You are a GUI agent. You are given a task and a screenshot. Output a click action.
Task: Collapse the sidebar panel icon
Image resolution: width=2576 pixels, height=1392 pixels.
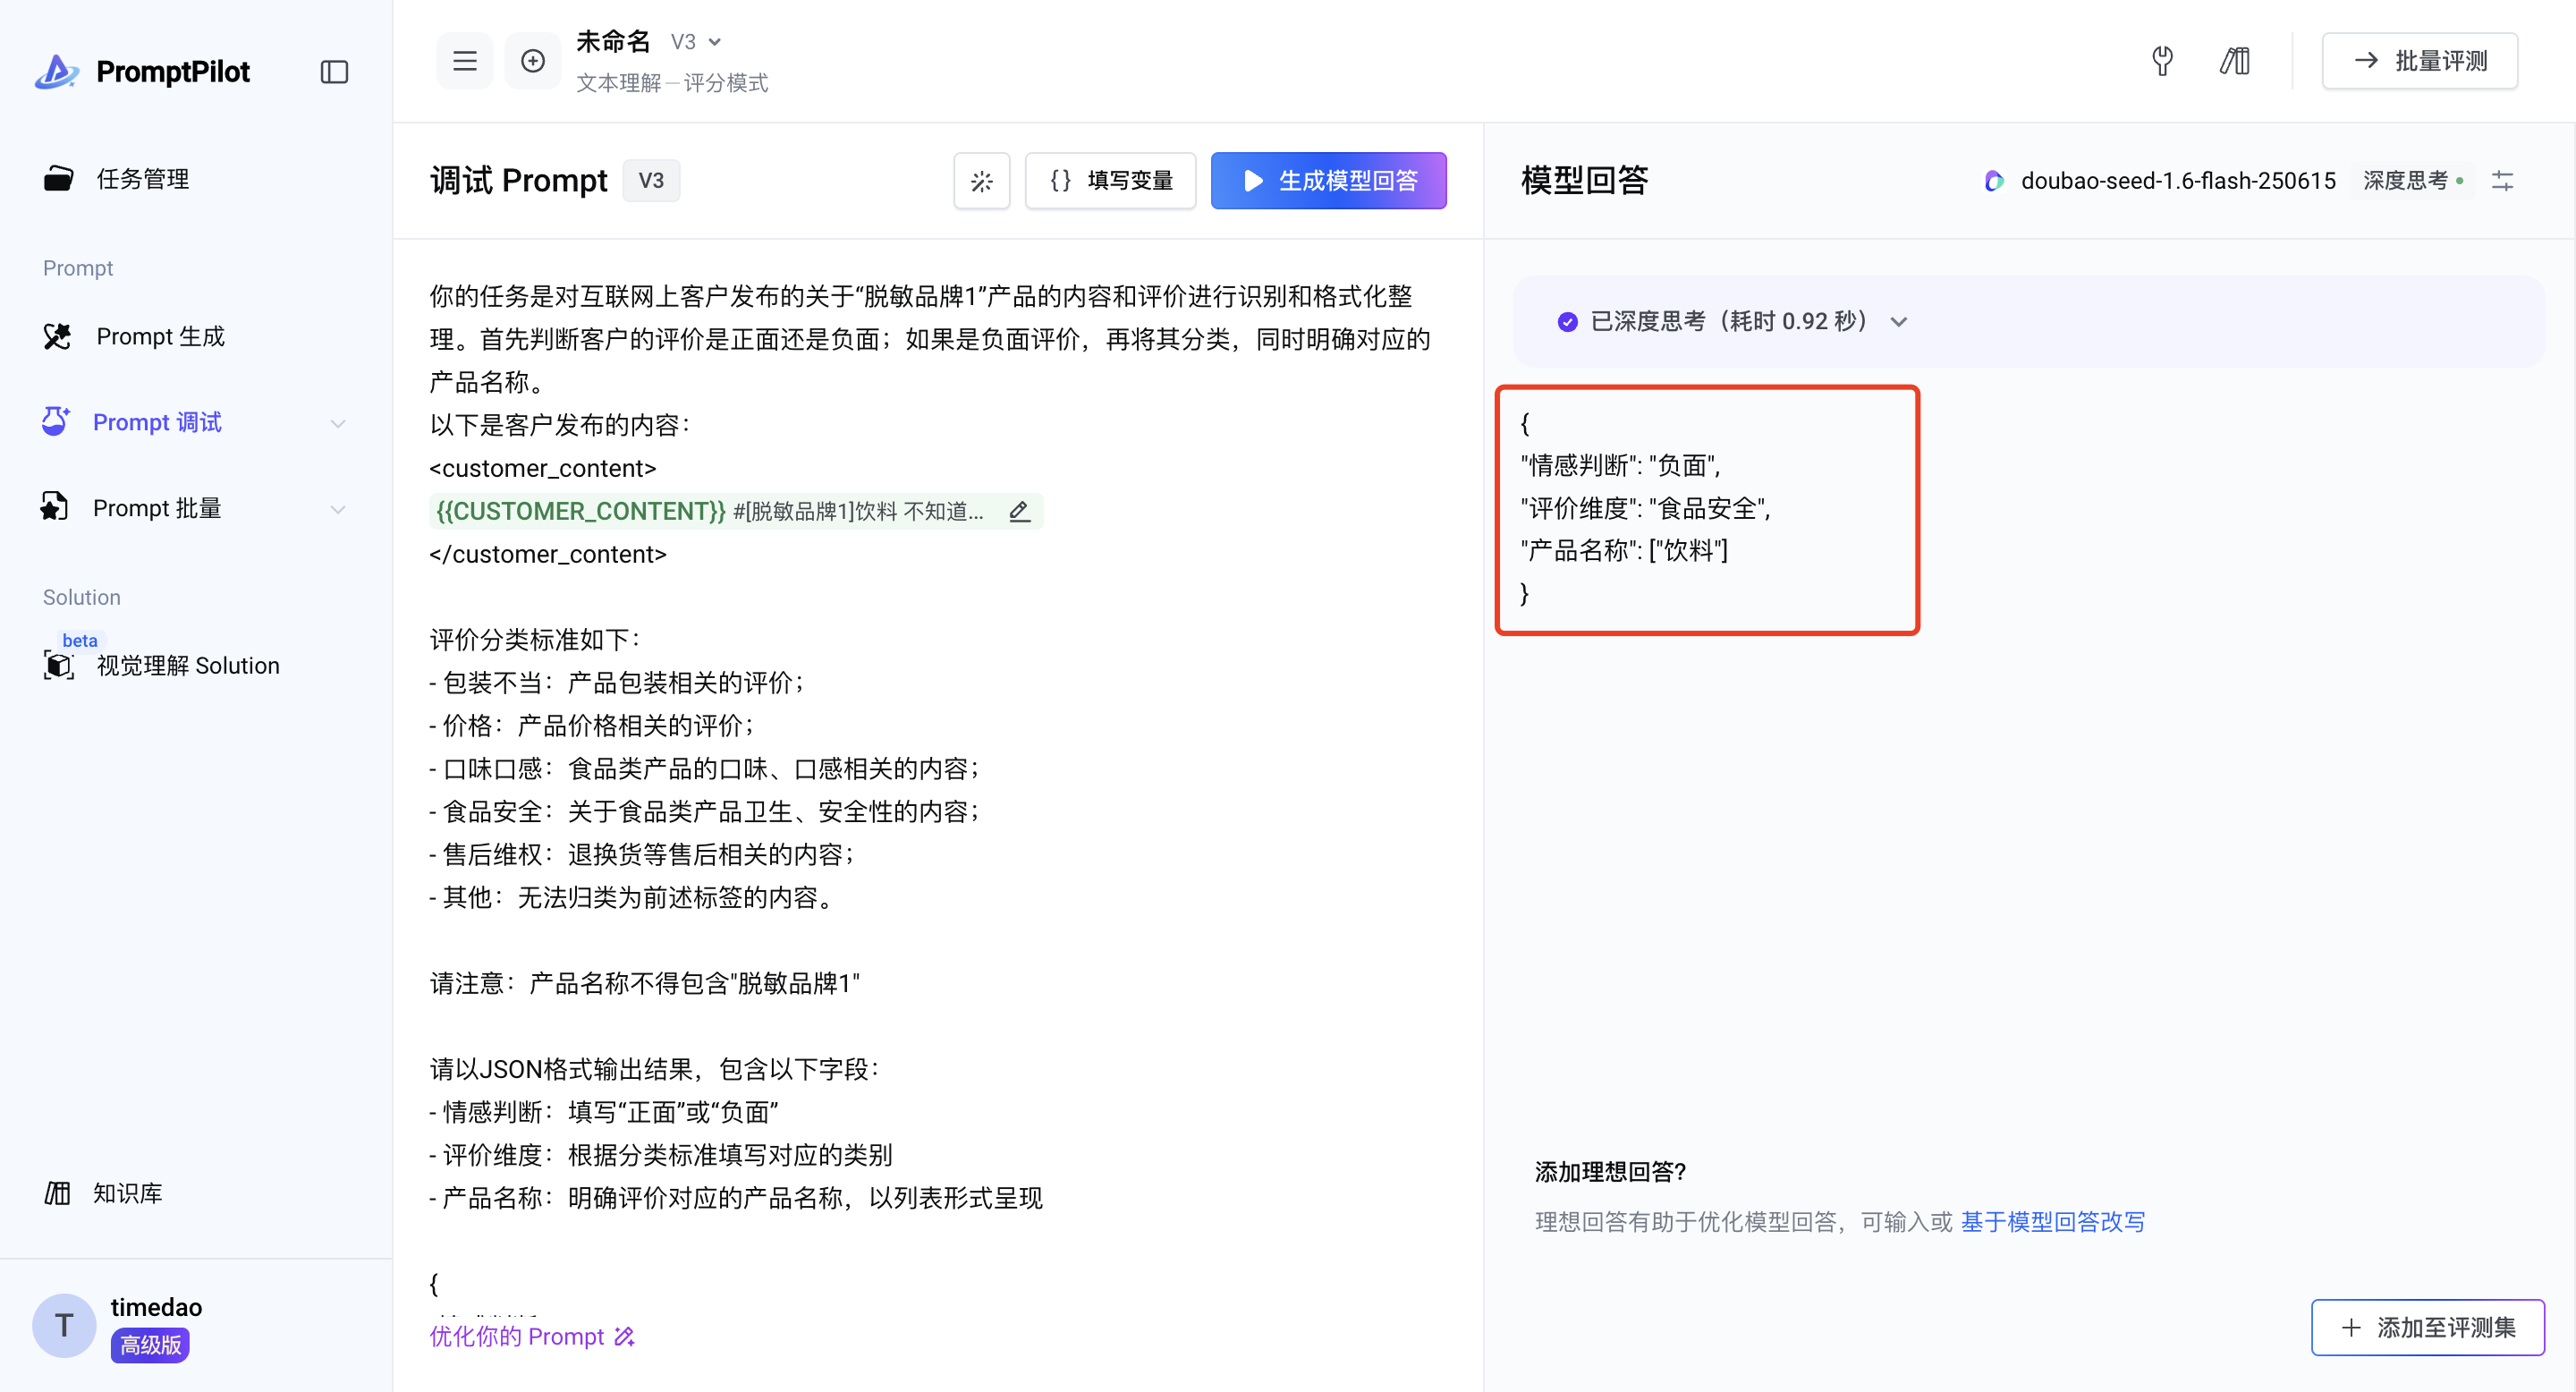pyautogui.click(x=334, y=72)
